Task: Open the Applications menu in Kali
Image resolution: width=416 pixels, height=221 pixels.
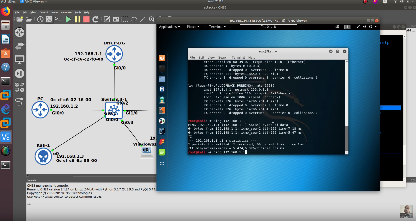Action: 169,27
